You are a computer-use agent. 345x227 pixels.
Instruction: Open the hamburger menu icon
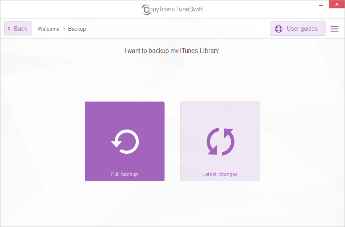click(334, 29)
